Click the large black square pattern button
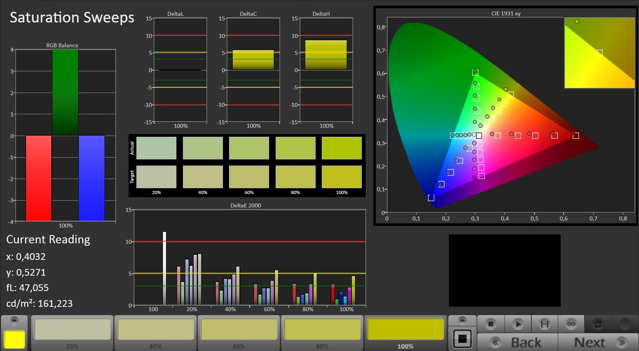 462,338
